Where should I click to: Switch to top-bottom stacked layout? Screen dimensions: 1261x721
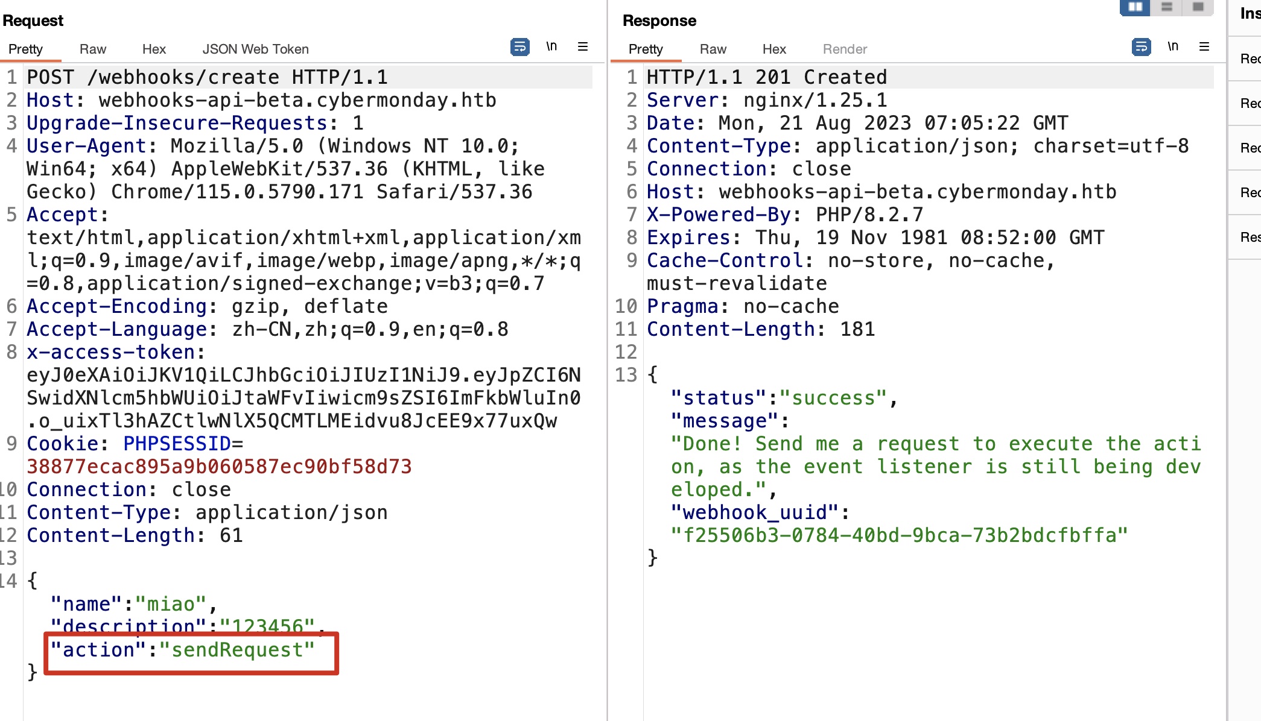(1167, 7)
